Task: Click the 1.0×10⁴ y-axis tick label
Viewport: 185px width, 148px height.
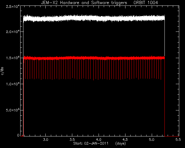Action: [13, 84]
